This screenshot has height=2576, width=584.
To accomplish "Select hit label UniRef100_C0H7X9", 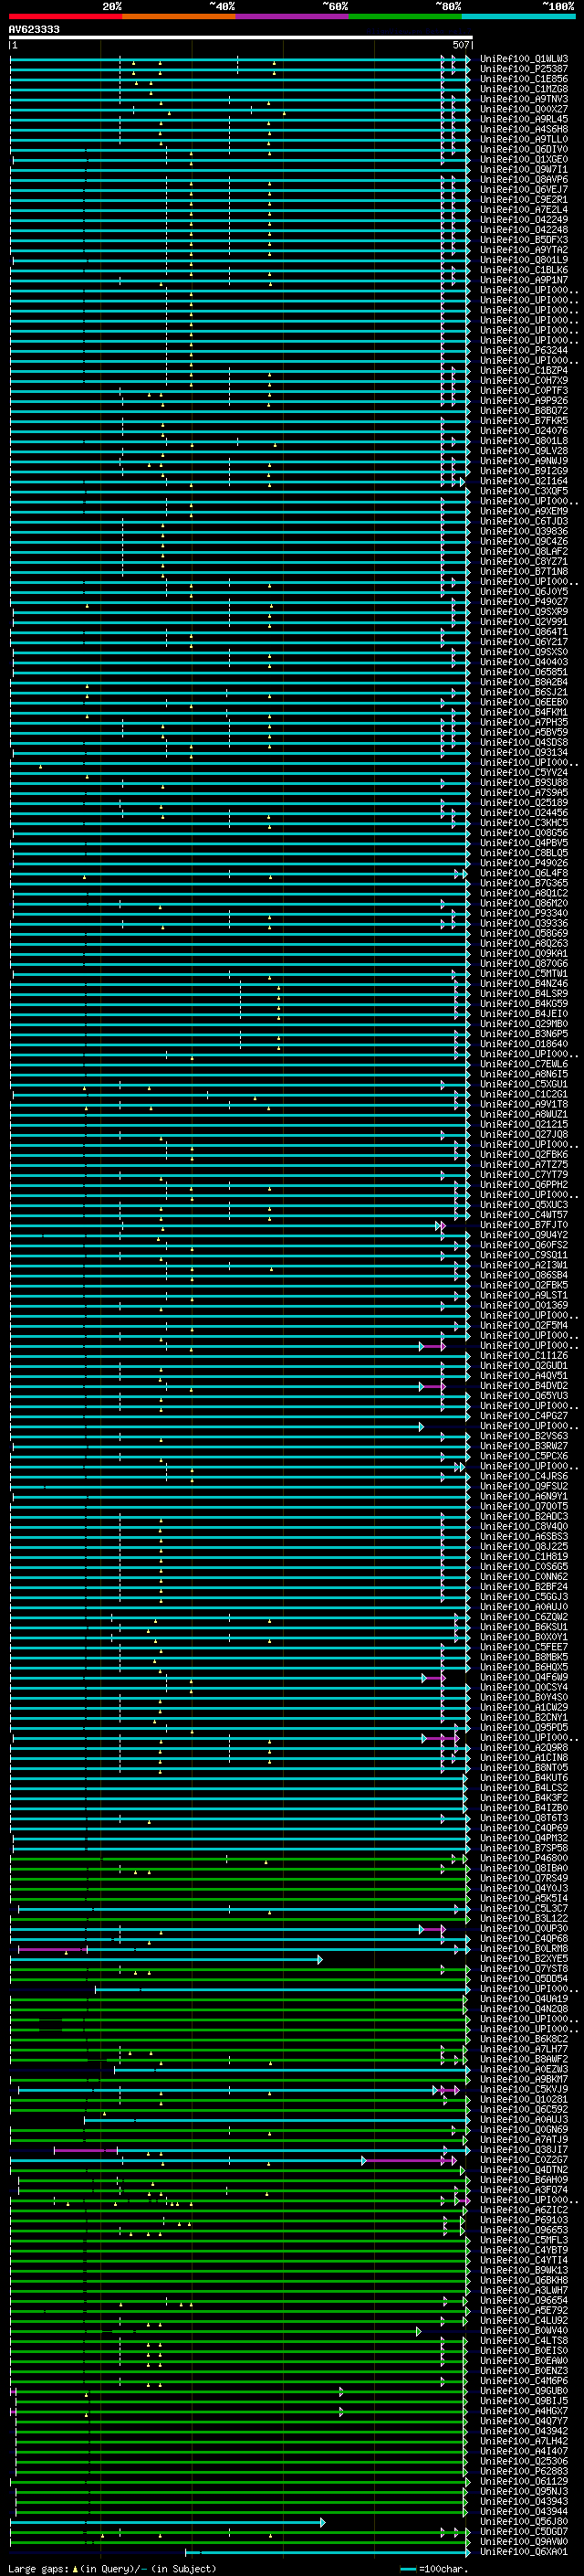I will 524,380.
